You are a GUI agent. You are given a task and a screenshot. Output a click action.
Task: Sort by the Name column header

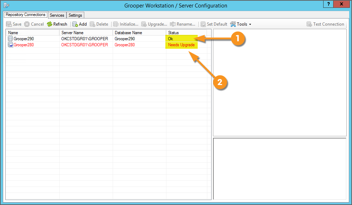click(33, 33)
